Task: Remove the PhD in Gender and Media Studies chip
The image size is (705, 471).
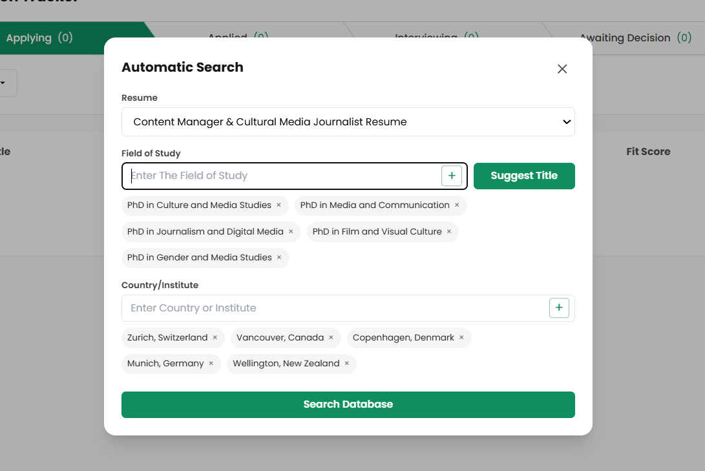Action: click(x=279, y=257)
